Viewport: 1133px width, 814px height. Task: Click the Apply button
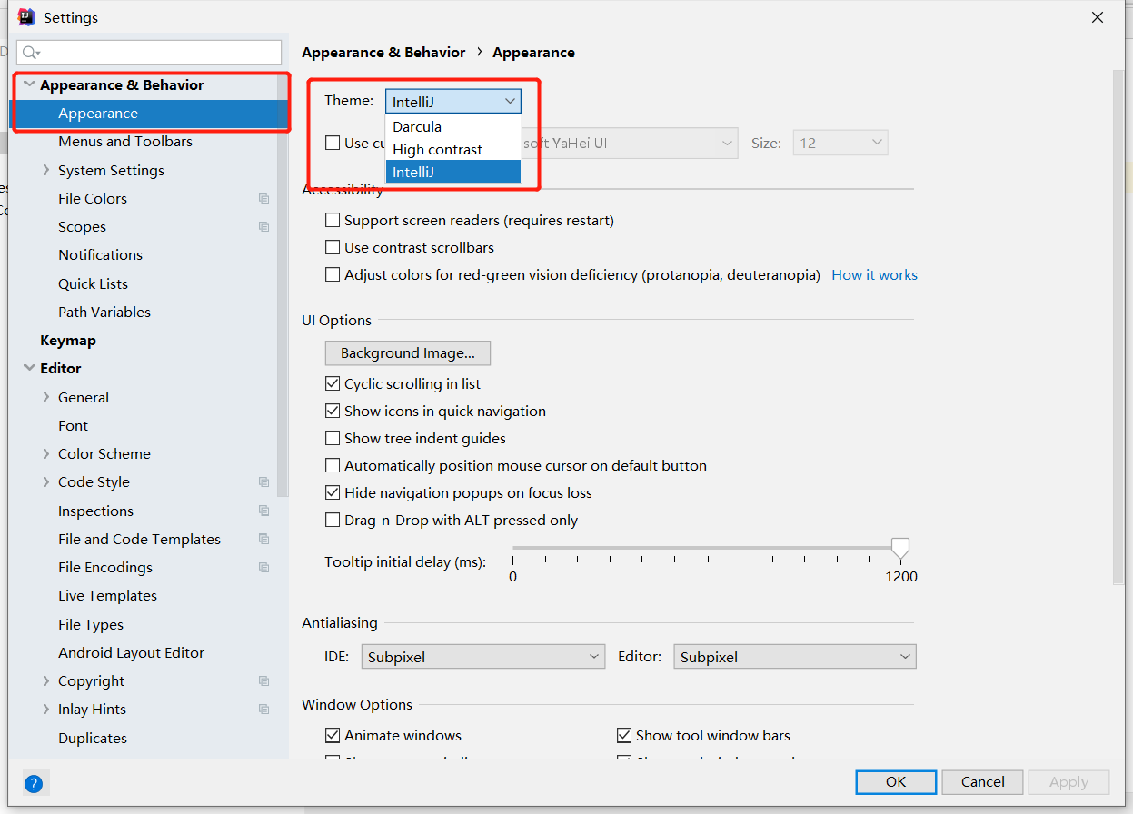(x=1068, y=782)
